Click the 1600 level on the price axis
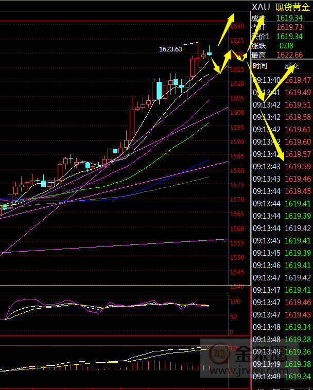 tap(237, 113)
